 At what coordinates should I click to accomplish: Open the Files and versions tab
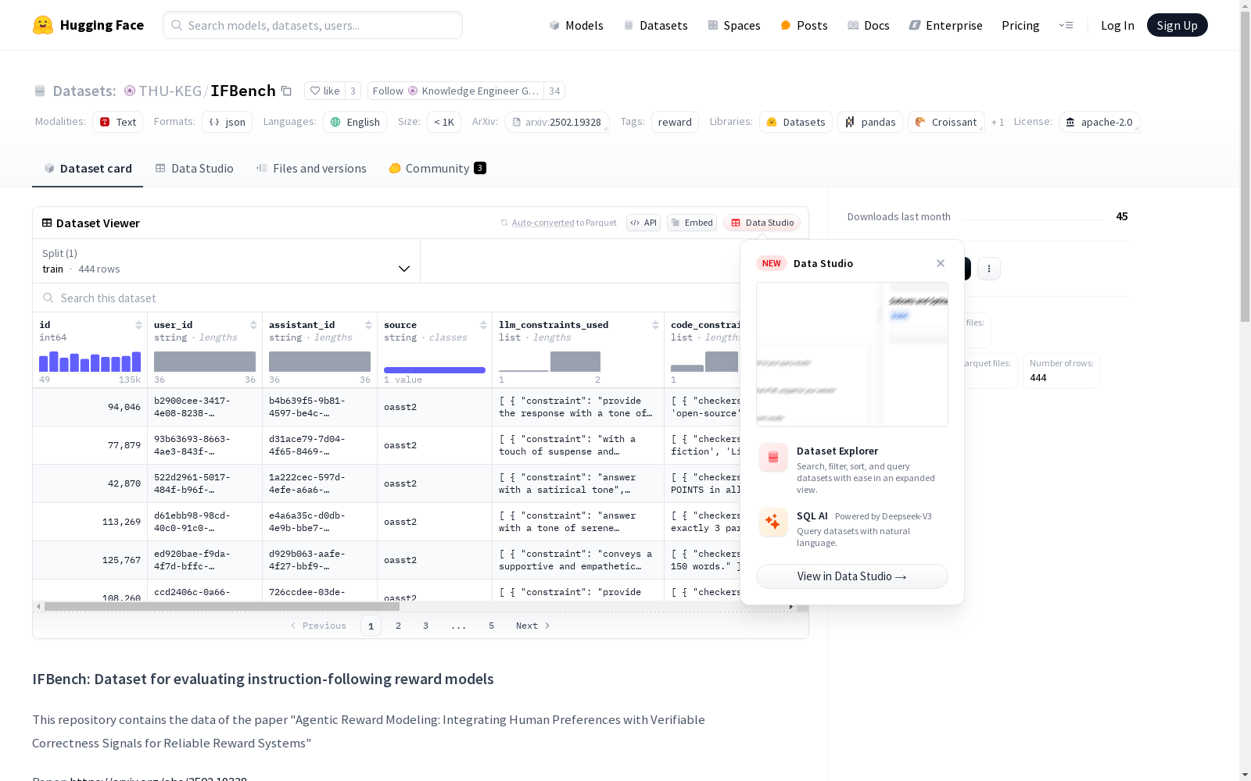(311, 169)
